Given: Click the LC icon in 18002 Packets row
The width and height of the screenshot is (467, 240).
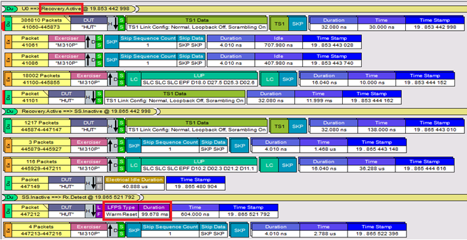Looking at the screenshot, I should pyautogui.click(x=133, y=79).
